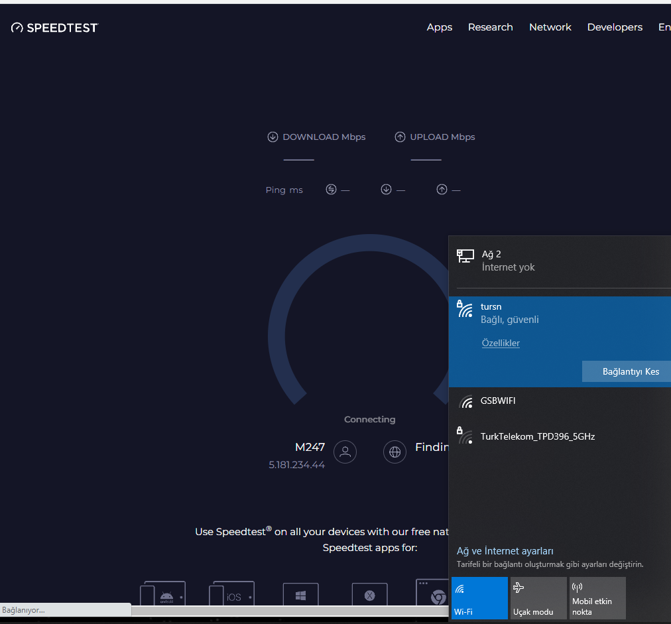
Task: Select the TurkTelekom_TPD396_5GHz network
Action: [x=560, y=436]
